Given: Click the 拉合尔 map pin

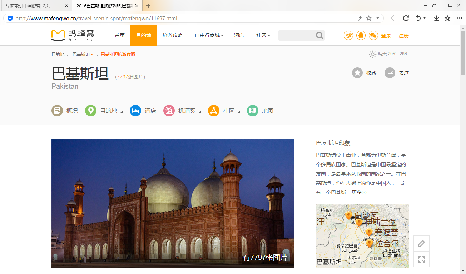Looking at the screenshot, I should coord(370,243).
